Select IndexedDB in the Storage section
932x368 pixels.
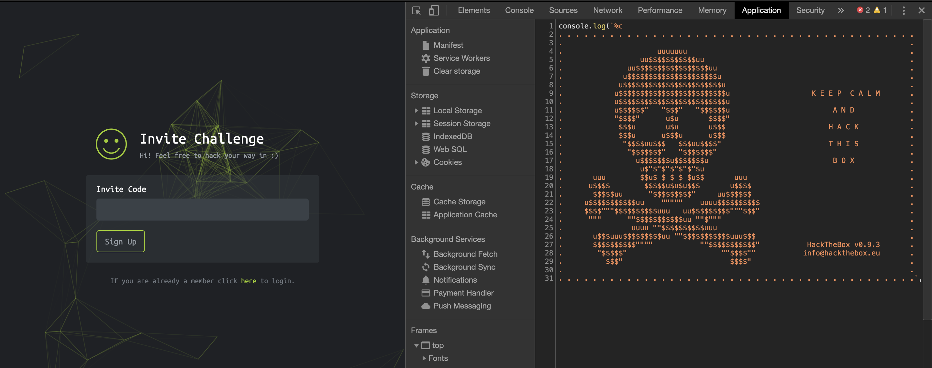pos(452,136)
